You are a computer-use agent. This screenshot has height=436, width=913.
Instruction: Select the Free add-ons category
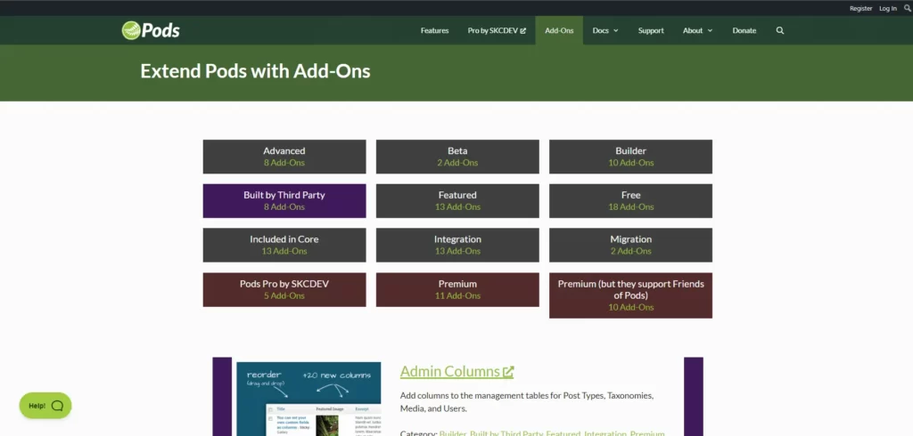[630, 200]
